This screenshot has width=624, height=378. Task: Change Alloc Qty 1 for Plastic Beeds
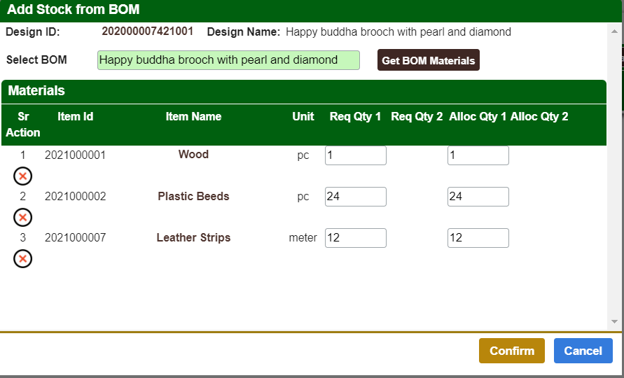[478, 197]
